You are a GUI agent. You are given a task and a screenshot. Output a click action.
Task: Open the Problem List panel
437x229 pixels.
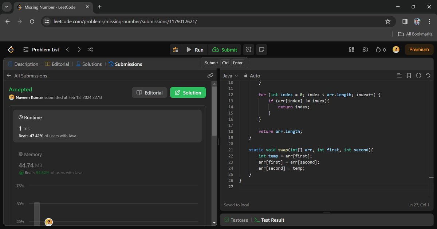[x=41, y=50]
